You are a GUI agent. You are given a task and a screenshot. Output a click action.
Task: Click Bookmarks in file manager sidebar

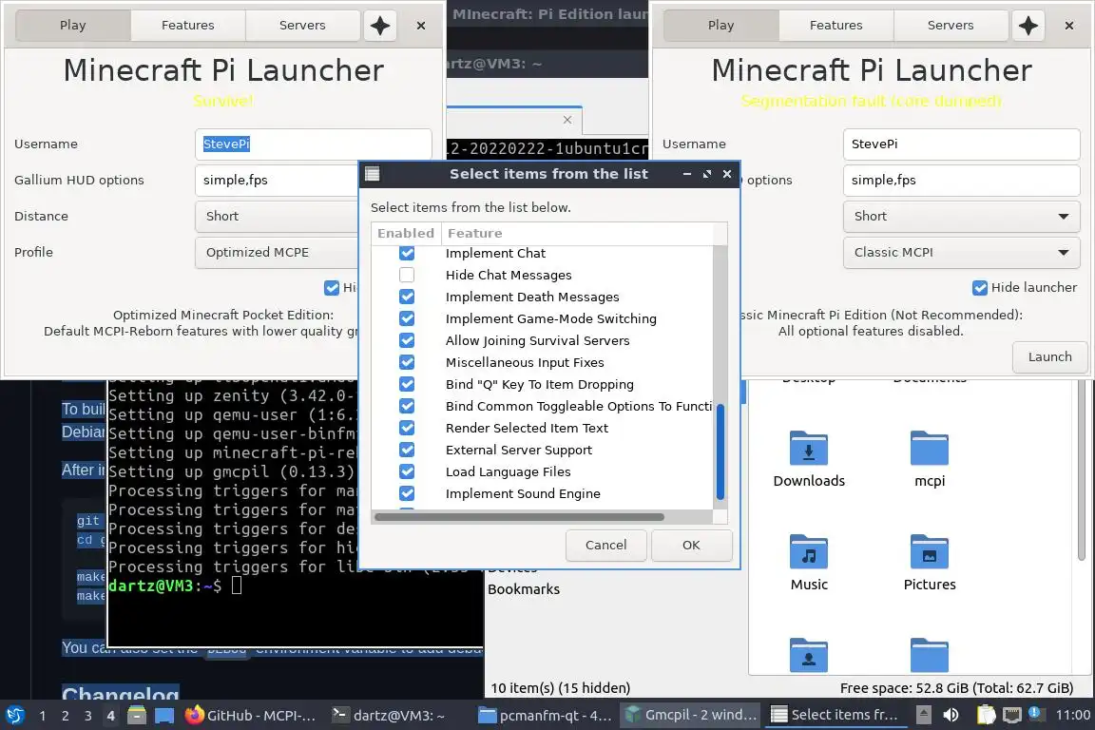pyautogui.click(x=524, y=589)
